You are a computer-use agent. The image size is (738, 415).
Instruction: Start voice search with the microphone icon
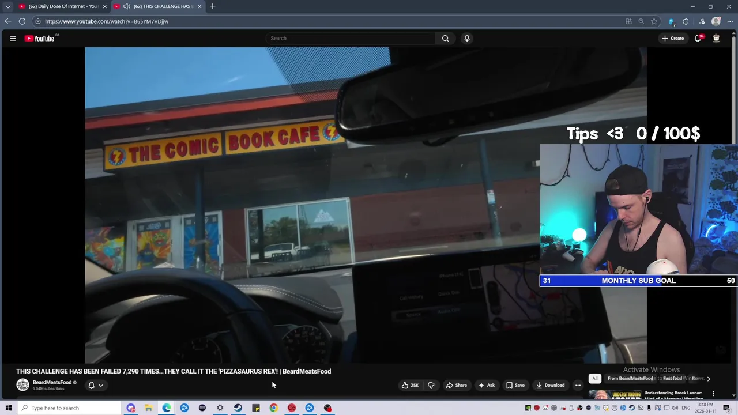(467, 39)
